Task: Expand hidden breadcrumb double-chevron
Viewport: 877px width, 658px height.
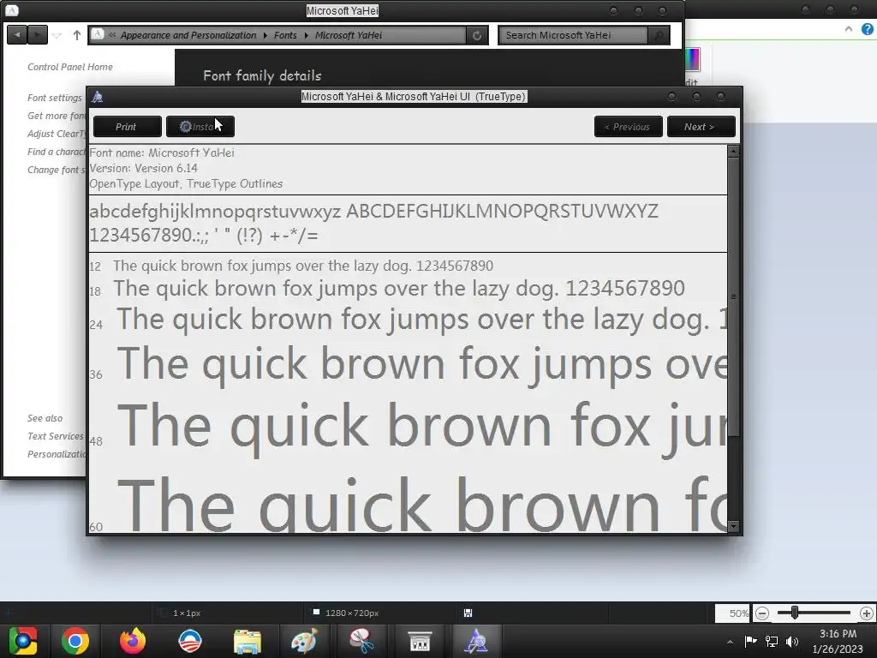Action: click(x=112, y=34)
